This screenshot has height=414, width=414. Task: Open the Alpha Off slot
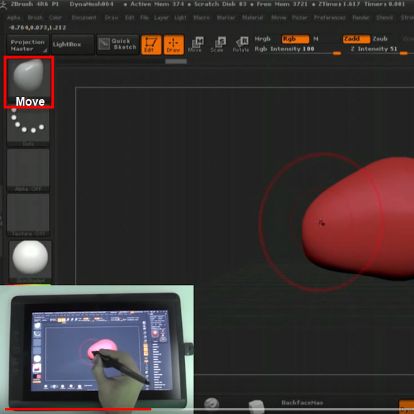29,170
